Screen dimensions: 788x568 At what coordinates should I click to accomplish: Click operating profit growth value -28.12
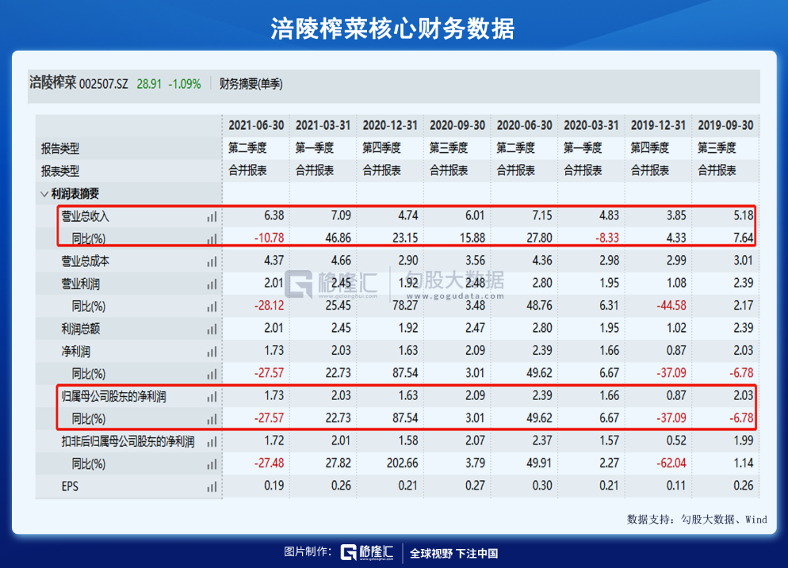269,305
